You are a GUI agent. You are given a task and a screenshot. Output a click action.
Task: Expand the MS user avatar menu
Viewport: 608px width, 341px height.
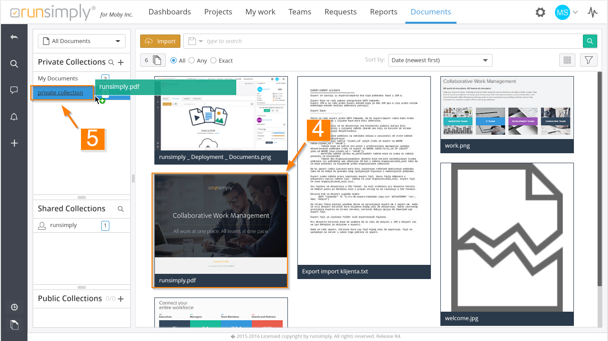pyautogui.click(x=566, y=12)
